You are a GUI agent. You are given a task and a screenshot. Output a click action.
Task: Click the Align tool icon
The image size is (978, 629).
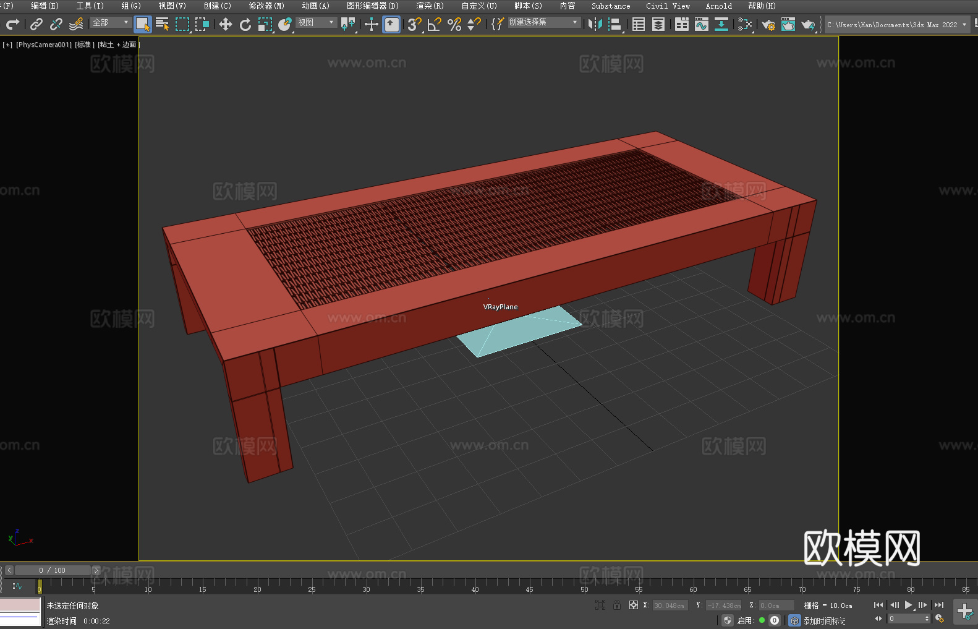tap(615, 24)
